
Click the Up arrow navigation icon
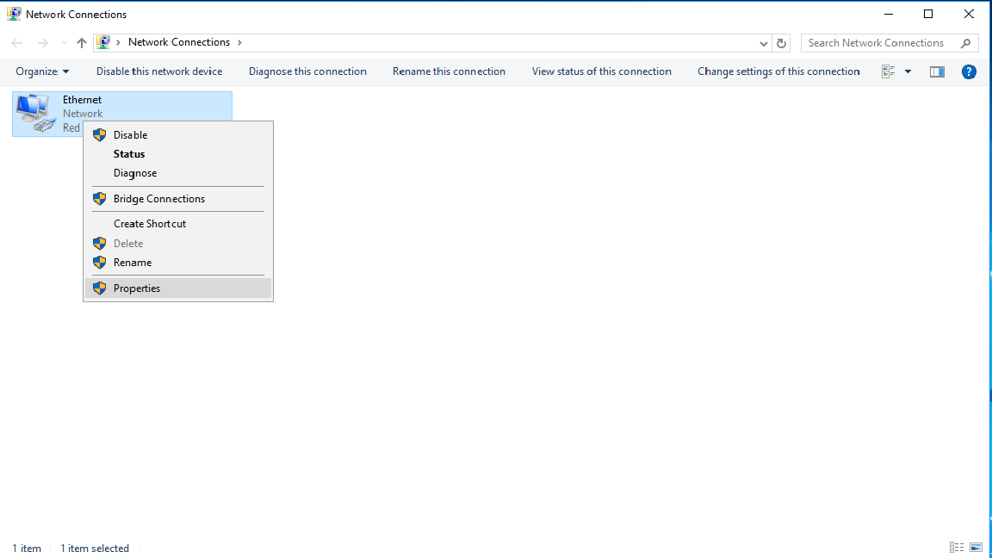tap(82, 43)
